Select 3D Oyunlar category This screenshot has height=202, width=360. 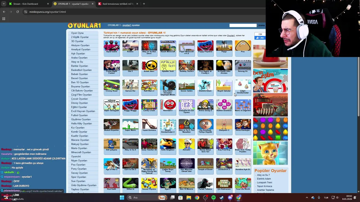pyautogui.click(x=77, y=41)
